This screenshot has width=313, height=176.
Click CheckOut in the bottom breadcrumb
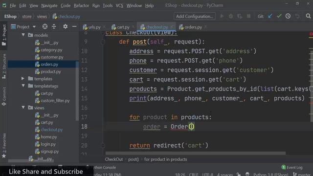tap(114, 159)
